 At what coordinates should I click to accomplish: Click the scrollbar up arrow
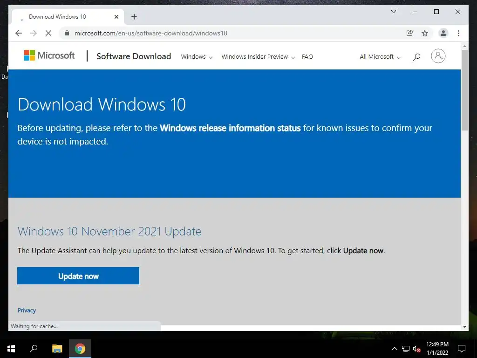(x=464, y=47)
